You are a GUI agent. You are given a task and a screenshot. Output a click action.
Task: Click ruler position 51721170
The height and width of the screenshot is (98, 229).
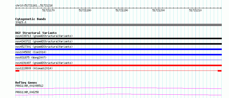click(48, 10)
